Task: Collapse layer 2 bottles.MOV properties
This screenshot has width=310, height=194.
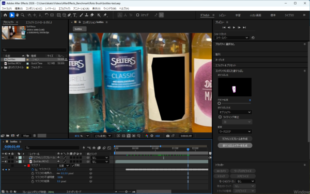Action: coord(17,162)
